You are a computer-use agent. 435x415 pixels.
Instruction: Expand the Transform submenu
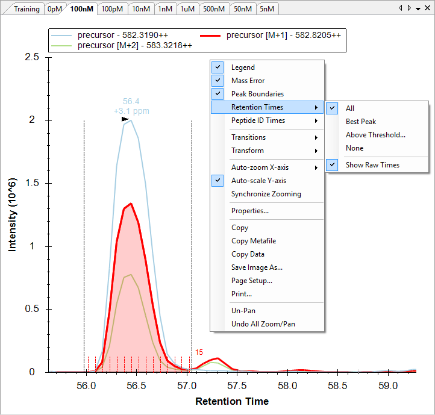[247, 151]
